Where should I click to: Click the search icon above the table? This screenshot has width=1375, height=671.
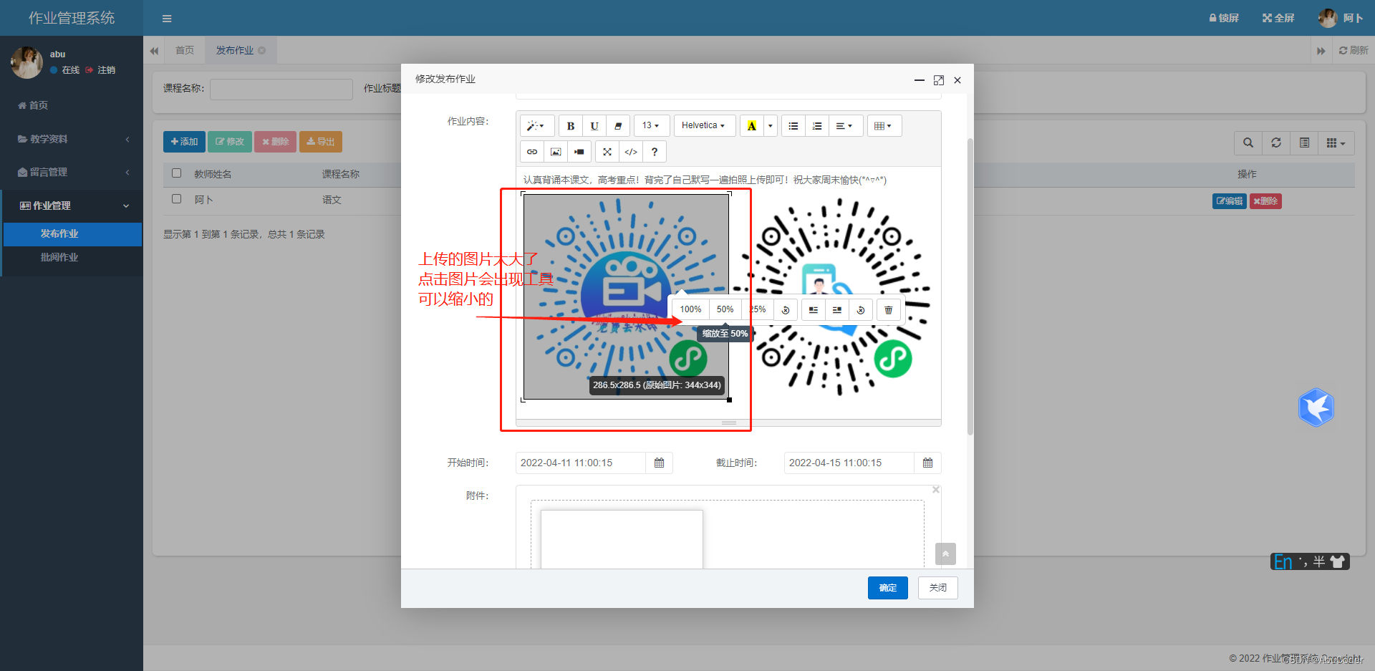tap(1248, 143)
